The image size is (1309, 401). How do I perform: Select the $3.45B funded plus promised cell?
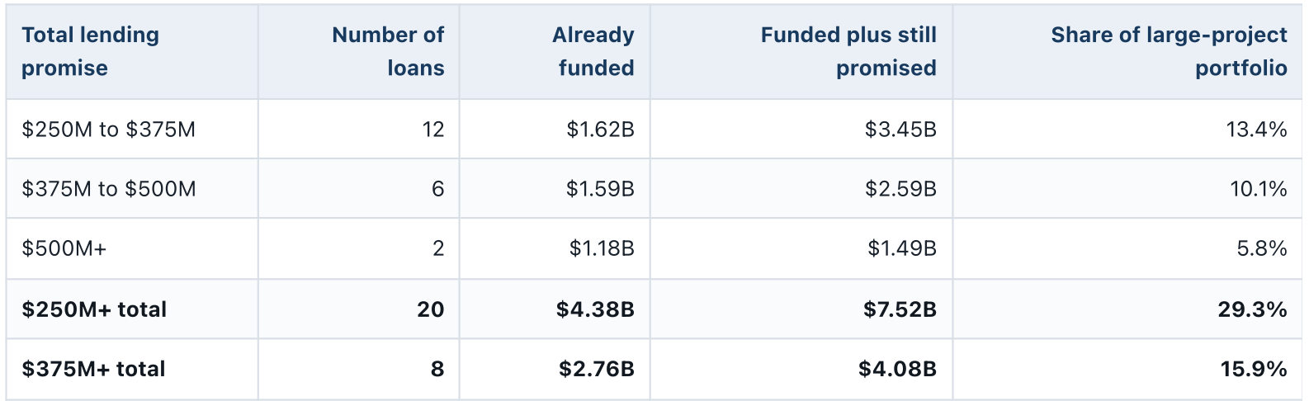tap(900, 130)
